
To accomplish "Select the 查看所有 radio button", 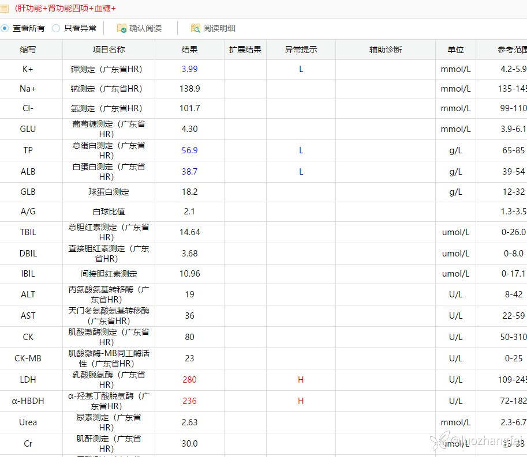I will click(x=5, y=28).
